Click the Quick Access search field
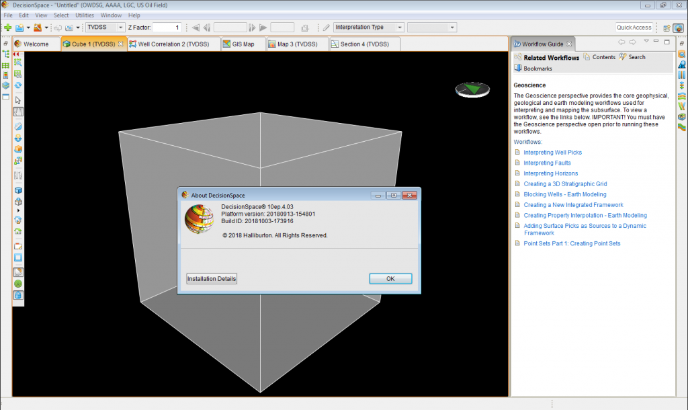This screenshot has width=688, height=410. pos(634,27)
